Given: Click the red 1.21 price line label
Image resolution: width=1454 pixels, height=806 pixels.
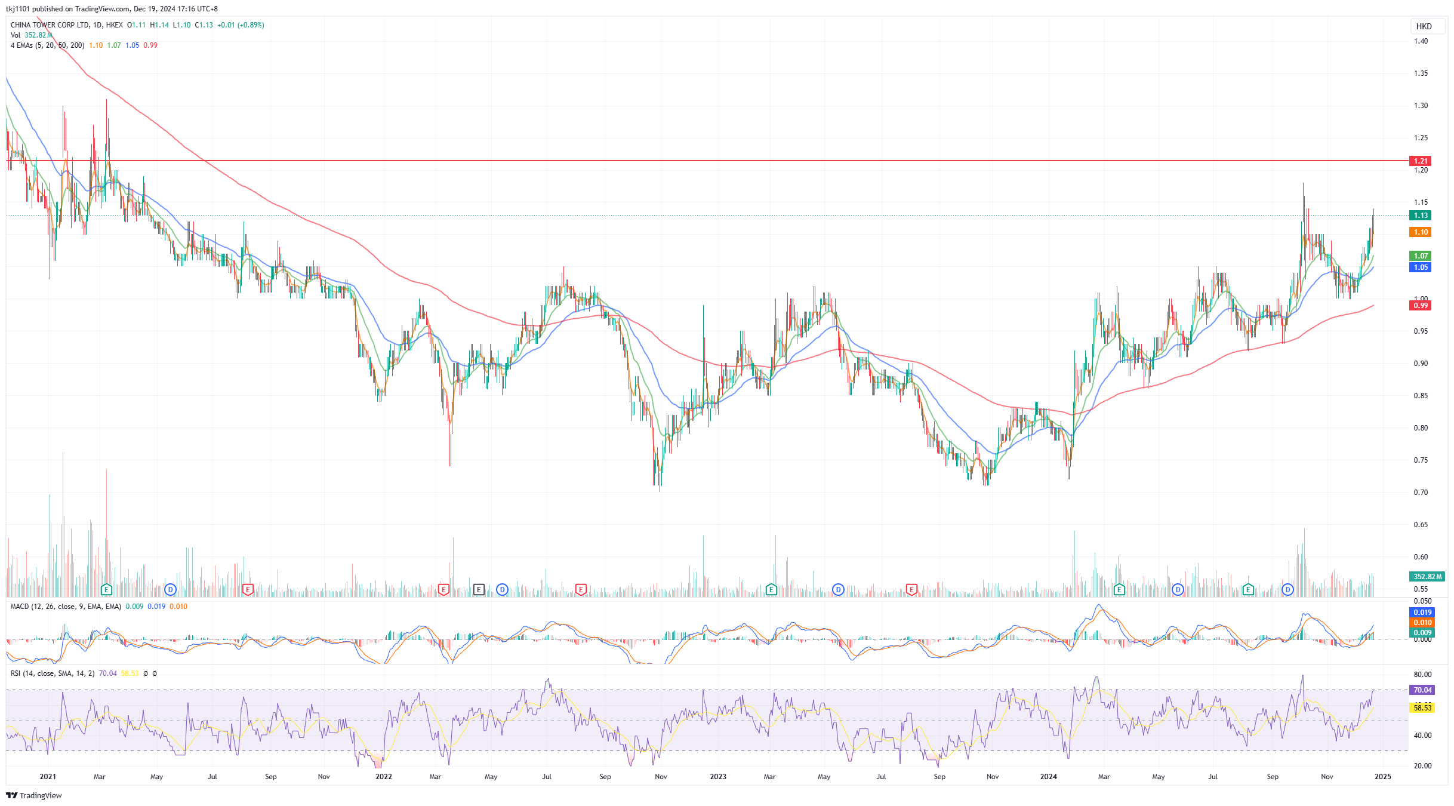Looking at the screenshot, I should (1421, 161).
